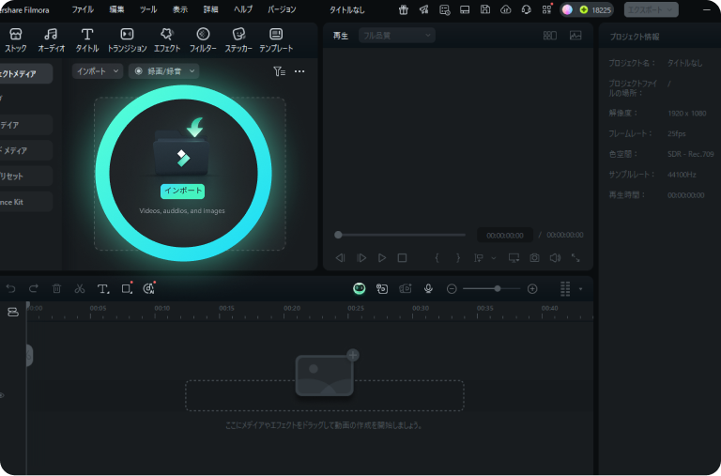The image size is (721, 476).
Task: Click the undo arrow
Action: tap(10, 289)
